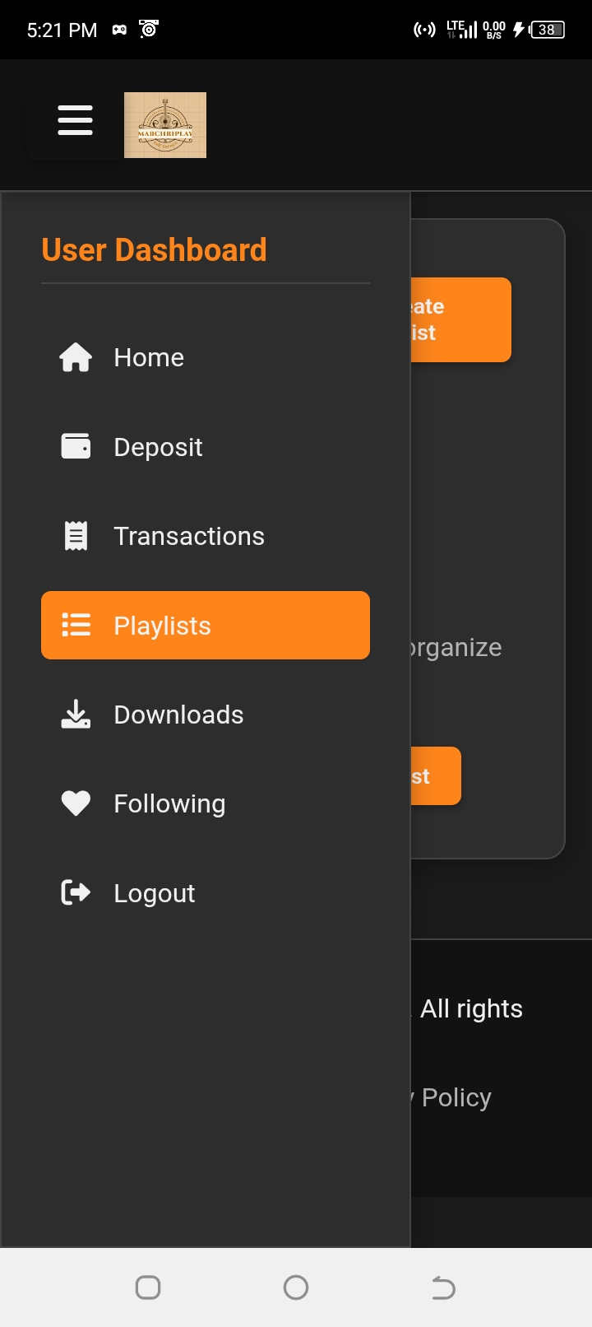Click the Home house icon

pyautogui.click(x=76, y=357)
